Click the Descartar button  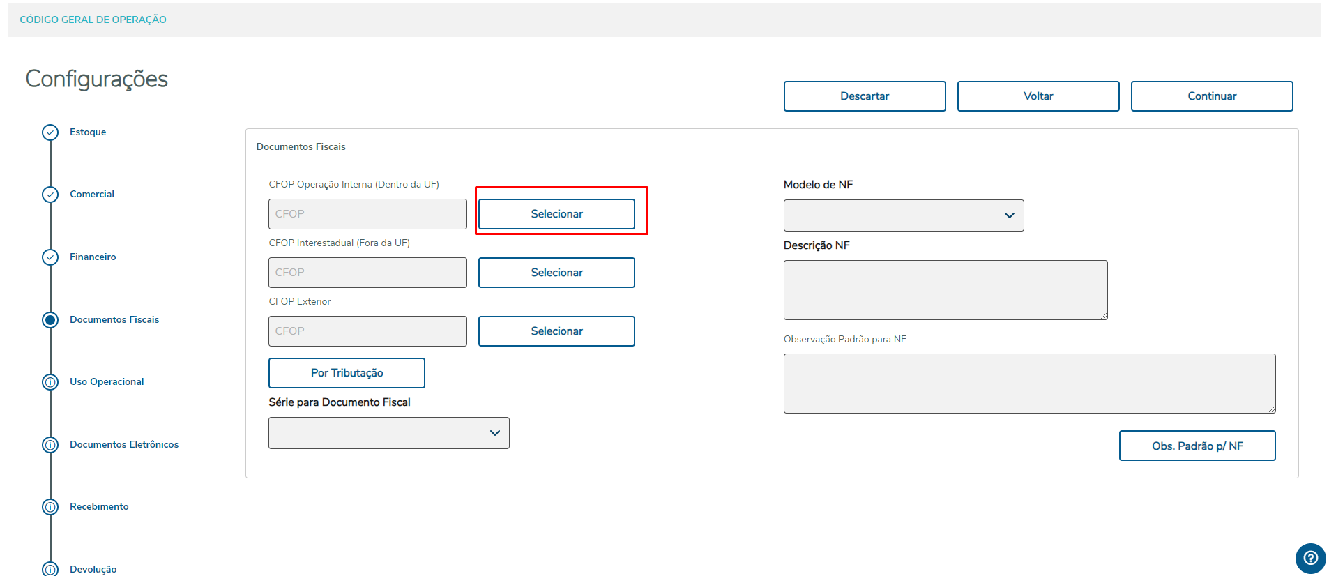tap(864, 96)
